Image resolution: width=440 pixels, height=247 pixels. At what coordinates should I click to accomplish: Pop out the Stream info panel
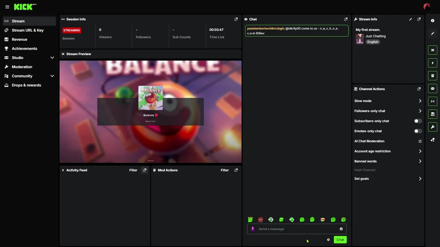tap(419, 19)
